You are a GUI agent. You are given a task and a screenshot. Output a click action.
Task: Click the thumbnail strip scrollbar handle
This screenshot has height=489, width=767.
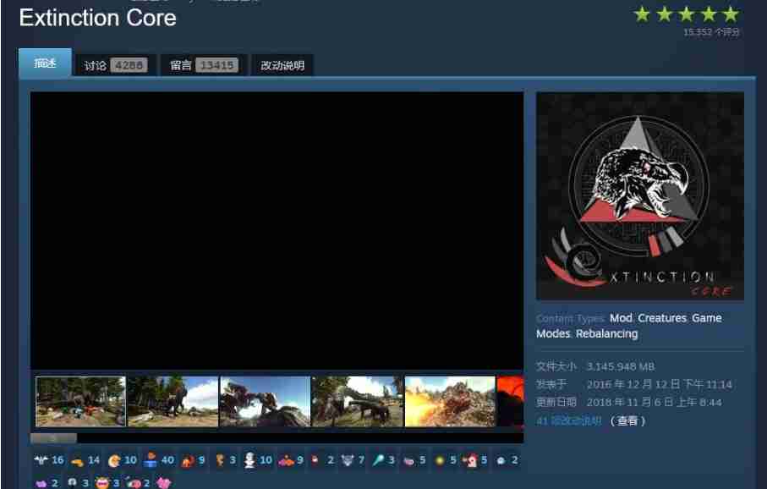click(x=54, y=438)
